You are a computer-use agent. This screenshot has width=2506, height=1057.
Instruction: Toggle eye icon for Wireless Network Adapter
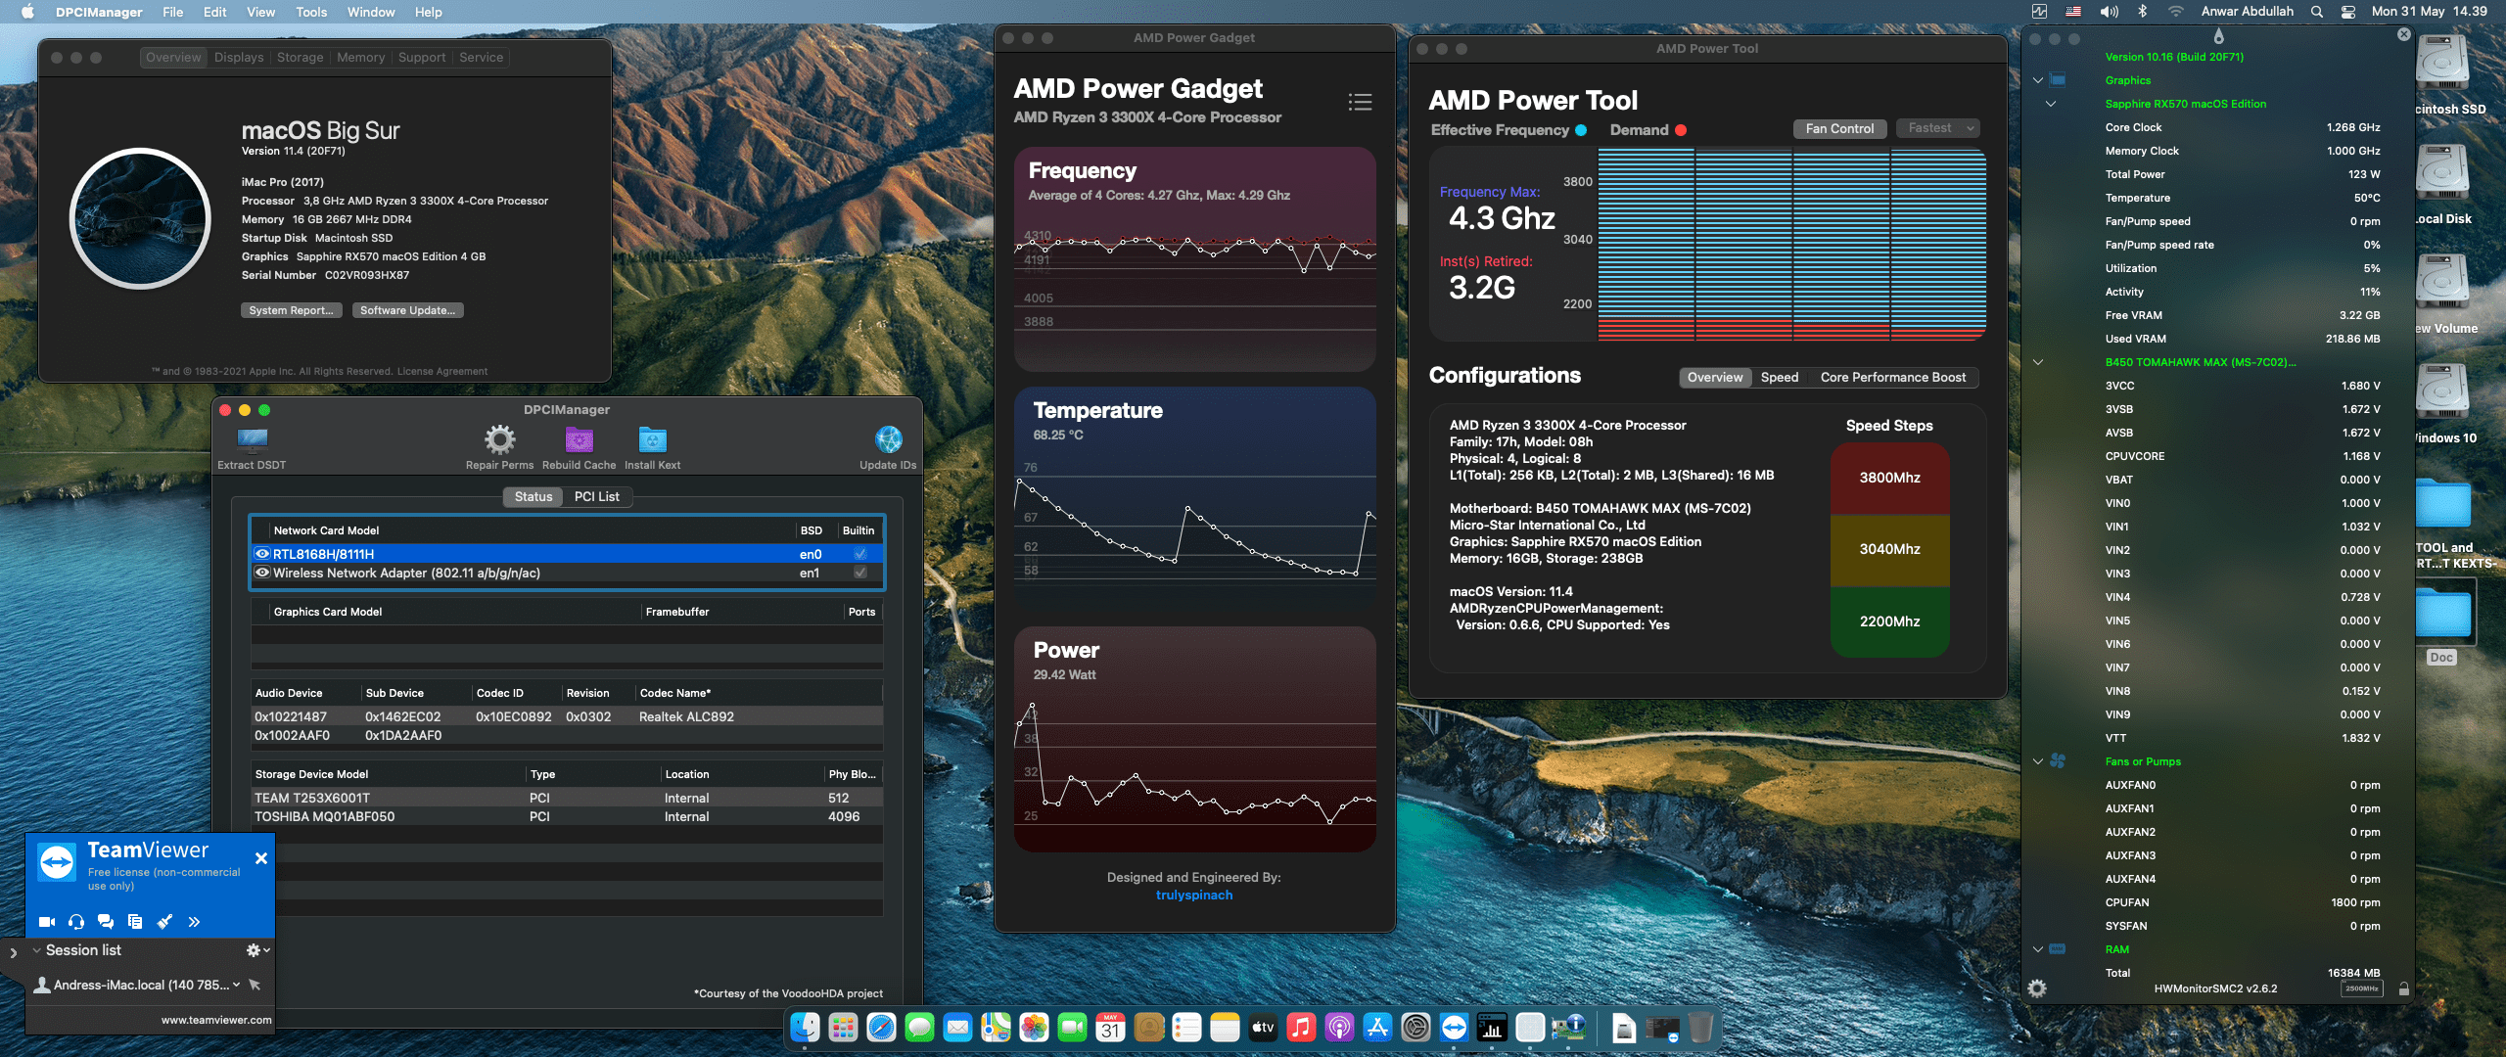262,573
